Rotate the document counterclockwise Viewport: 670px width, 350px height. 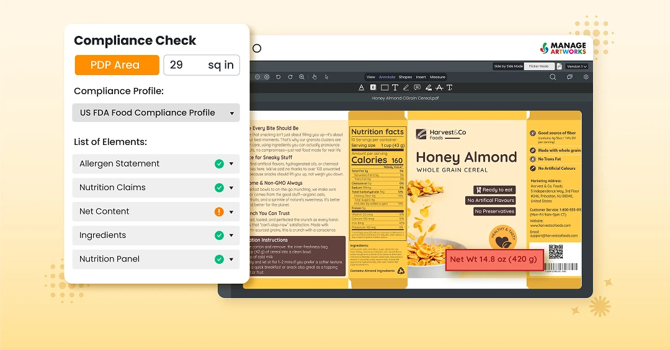pos(278,77)
